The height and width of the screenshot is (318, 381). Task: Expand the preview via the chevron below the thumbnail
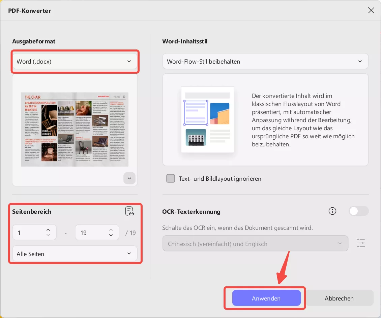(x=129, y=178)
